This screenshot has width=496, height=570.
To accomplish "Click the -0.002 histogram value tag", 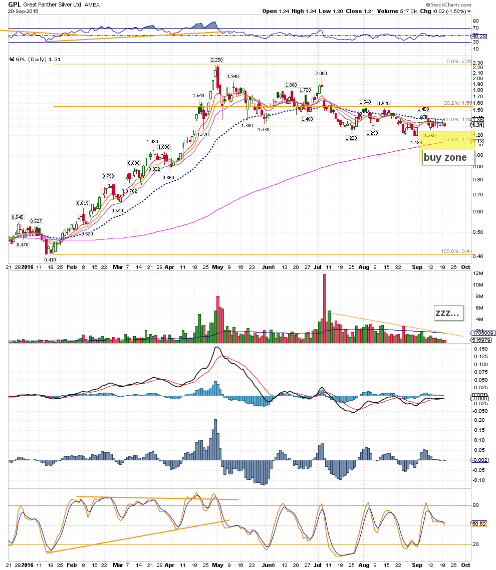I will 479,460.
